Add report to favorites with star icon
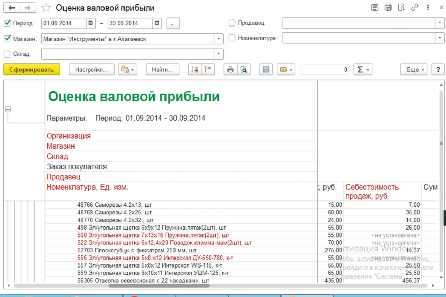 point(46,8)
